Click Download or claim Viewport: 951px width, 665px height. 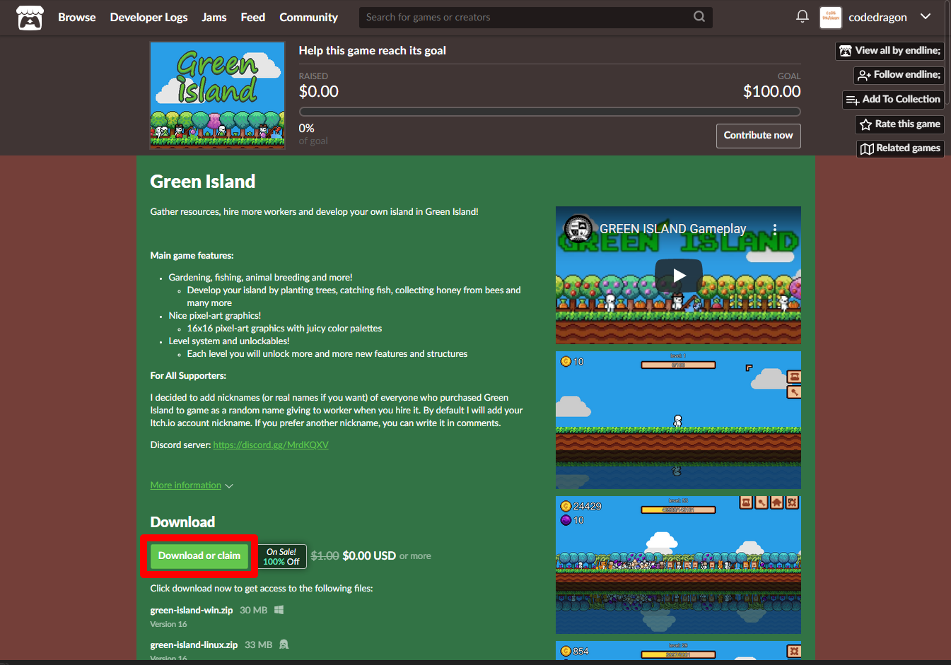pos(199,556)
